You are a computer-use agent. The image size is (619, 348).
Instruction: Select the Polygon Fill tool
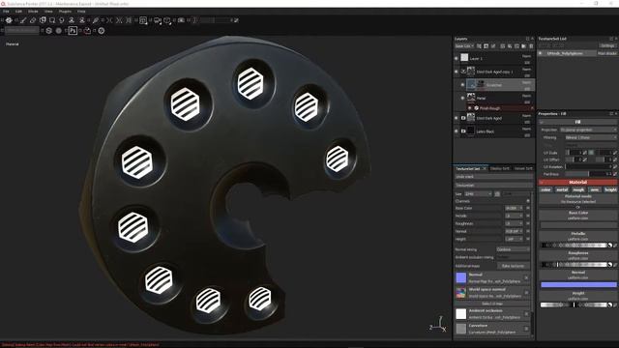point(52,20)
